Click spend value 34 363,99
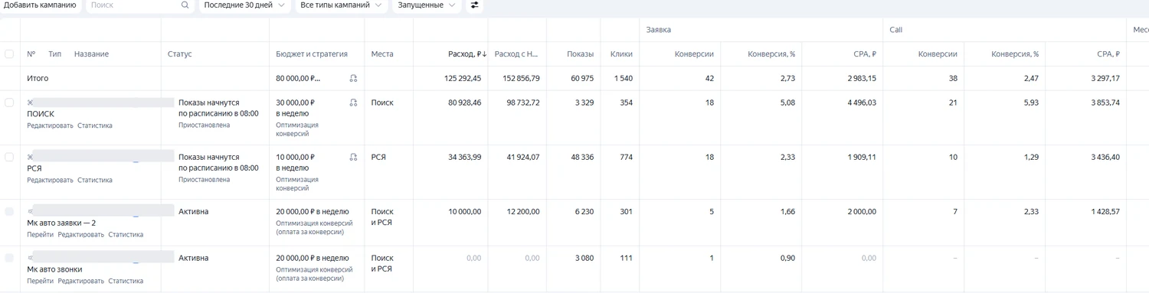 (465, 157)
